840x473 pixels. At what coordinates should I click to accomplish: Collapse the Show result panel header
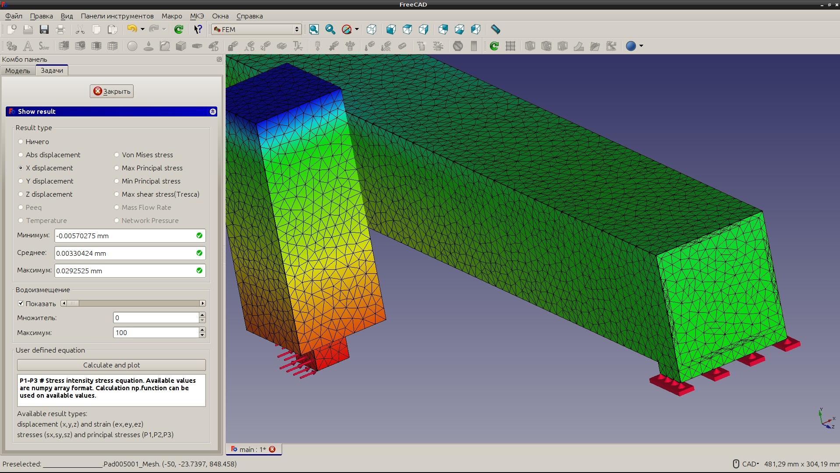coord(213,112)
